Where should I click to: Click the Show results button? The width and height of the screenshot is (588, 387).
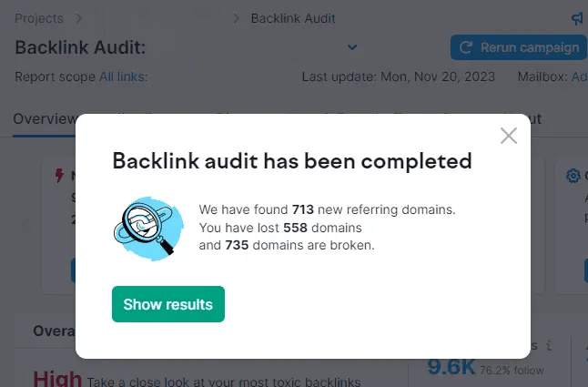pyautogui.click(x=167, y=304)
